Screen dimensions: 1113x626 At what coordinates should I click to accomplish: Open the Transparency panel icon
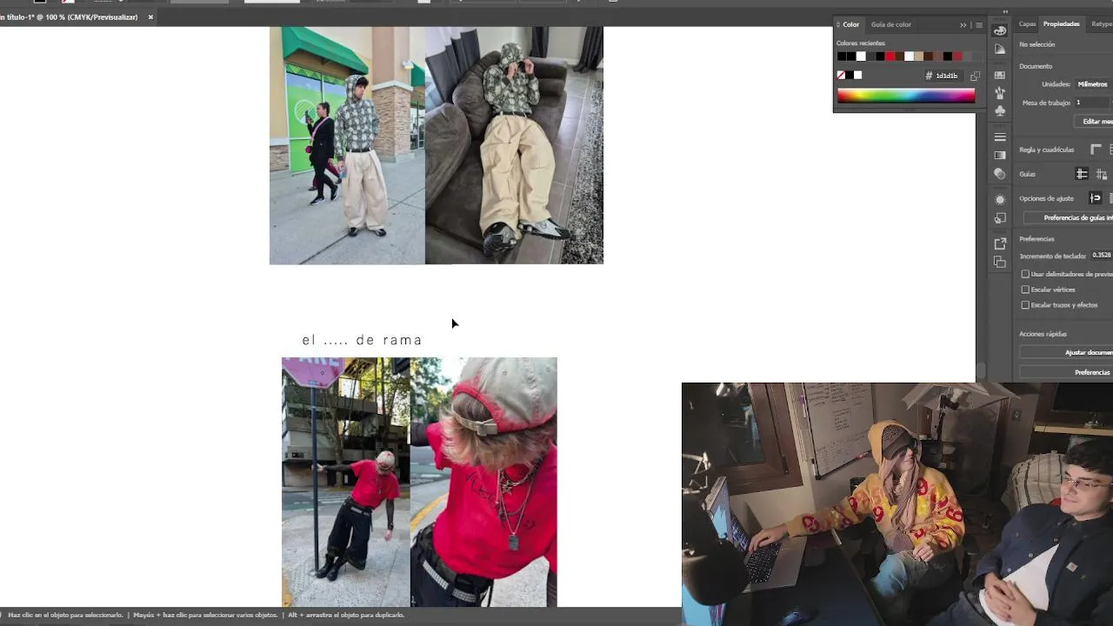pos(1000,174)
